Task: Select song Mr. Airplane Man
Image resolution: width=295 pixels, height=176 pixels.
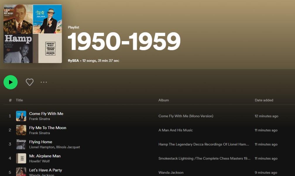Action: (x=45, y=156)
